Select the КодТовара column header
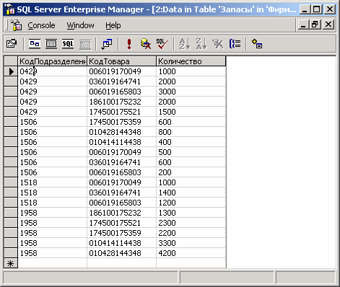 (121, 61)
